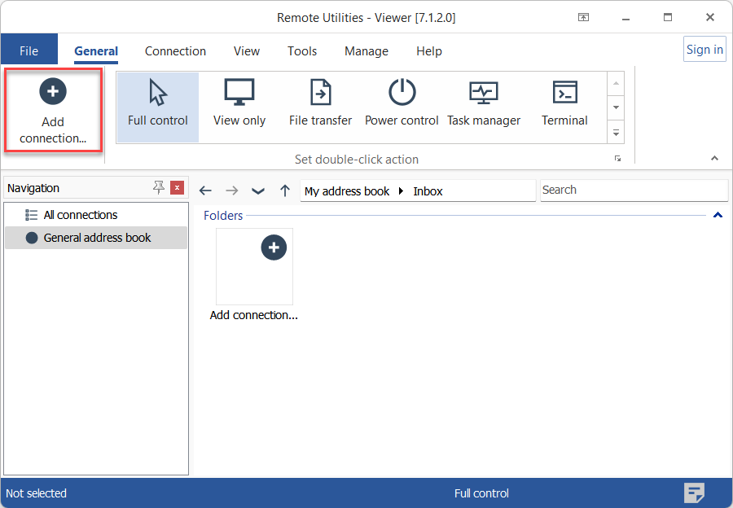Click Add connection button in the ribbon
This screenshot has width=733, height=508.
point(53,110)
